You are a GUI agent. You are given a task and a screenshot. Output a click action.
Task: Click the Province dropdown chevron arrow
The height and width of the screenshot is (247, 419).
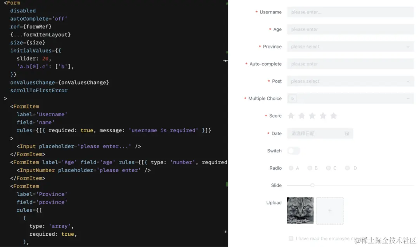point(408,47)
